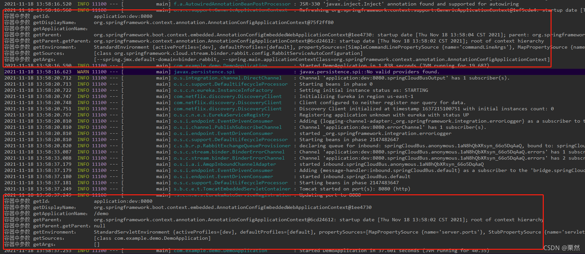
Task: Click DiscoveryClient logger on the 13:58:20.751 row
Action: pos(228,109)
